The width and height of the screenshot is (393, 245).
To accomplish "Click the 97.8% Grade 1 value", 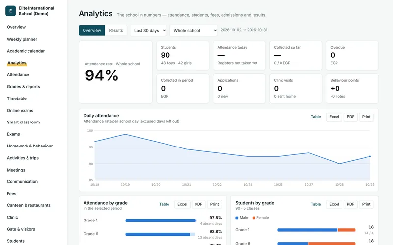I will (216, 218).
